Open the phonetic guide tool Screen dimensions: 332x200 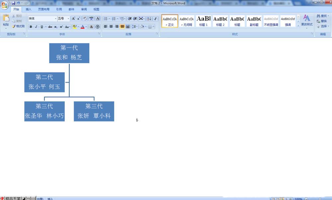pos(91,18)
